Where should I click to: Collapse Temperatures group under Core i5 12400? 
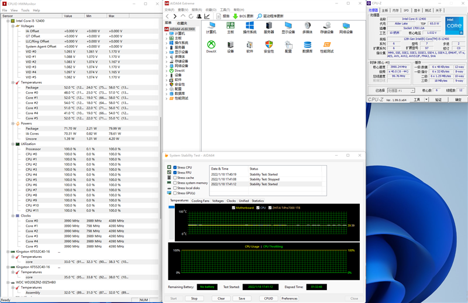(13, 82)
